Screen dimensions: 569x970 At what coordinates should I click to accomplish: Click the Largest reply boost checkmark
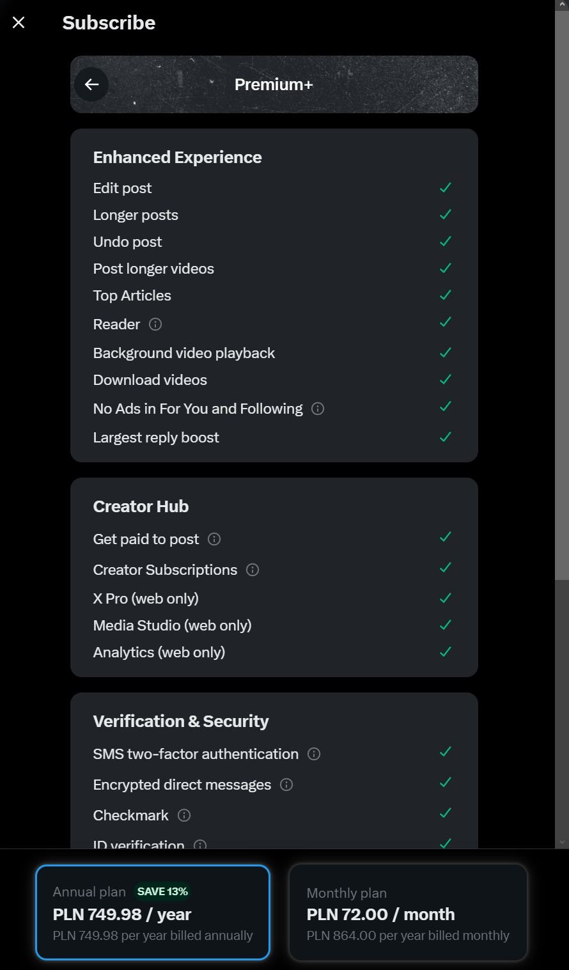click(446, 437)
